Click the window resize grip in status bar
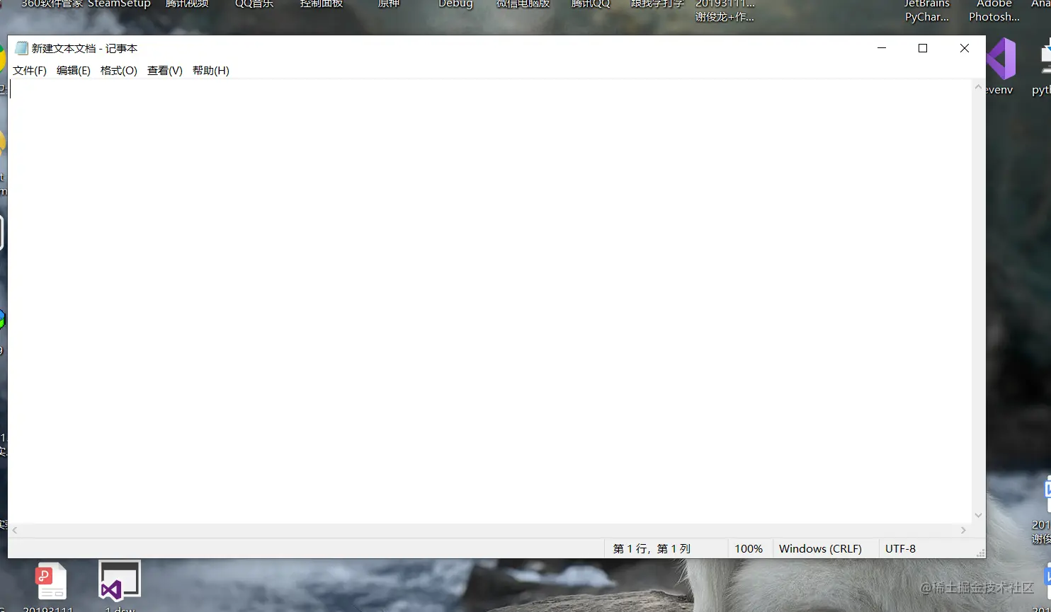1051x612 pixels. coord(980,553)
